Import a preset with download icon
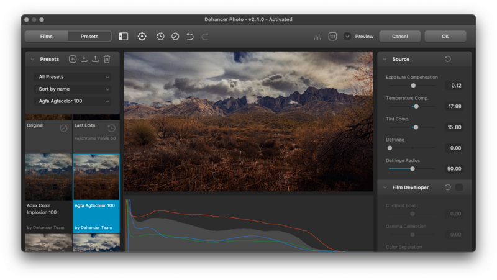 (84, 59)
